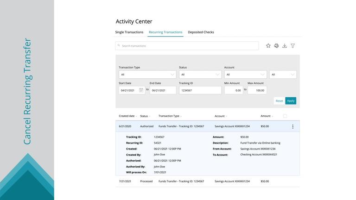Expand the Transaction Type dropdown
This screenshot has height=200, width=356.
[x=147, y=75]
